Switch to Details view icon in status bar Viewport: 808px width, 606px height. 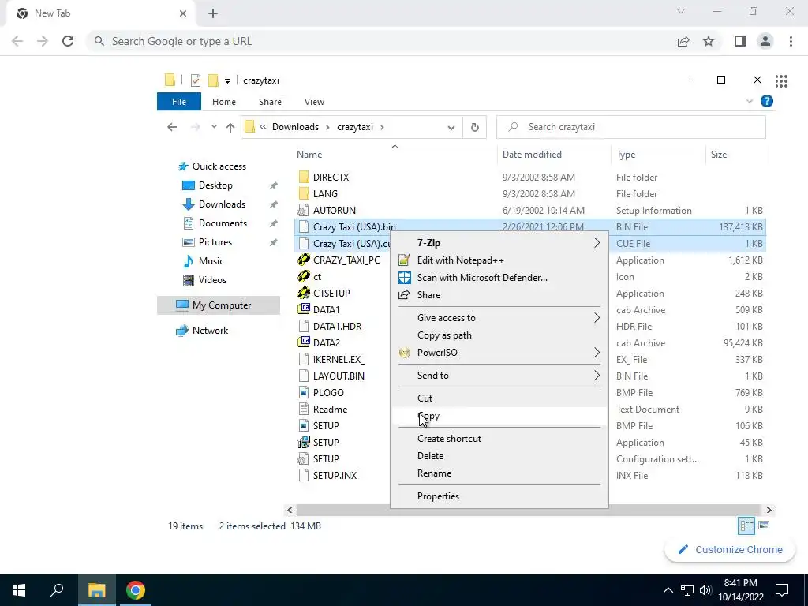[x=746, y=526]
